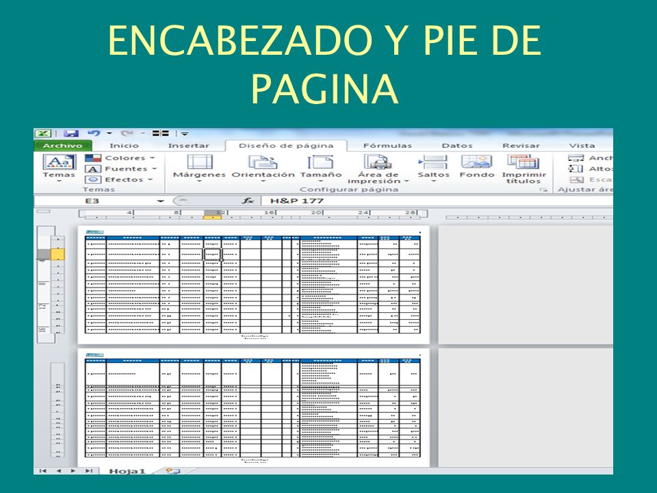The image size is (657, 493).
Task: Insert a new worksheet tab
Action: [172, 471]
